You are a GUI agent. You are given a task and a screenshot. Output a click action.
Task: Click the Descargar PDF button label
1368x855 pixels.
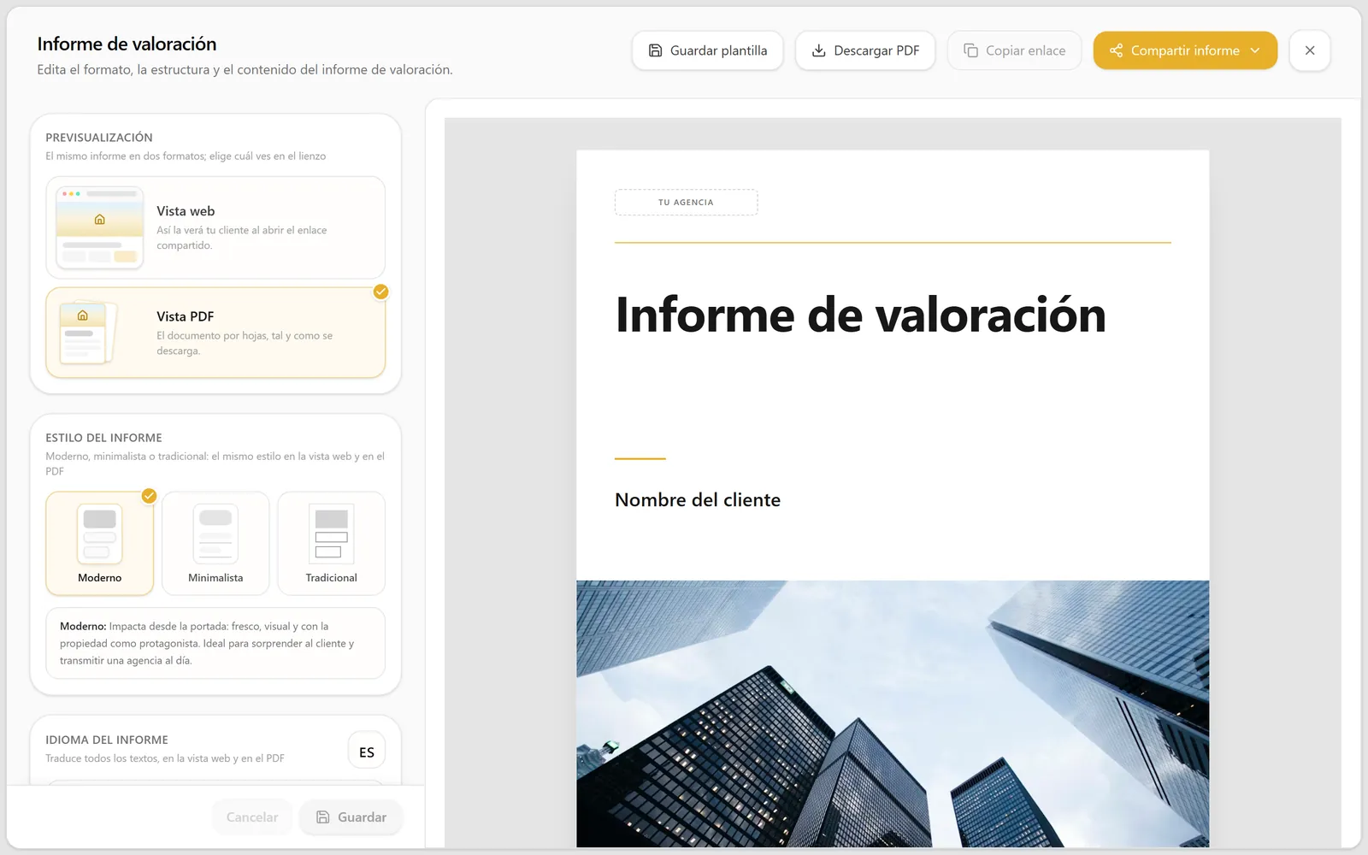pyautogui.click(x=876, y=50)
